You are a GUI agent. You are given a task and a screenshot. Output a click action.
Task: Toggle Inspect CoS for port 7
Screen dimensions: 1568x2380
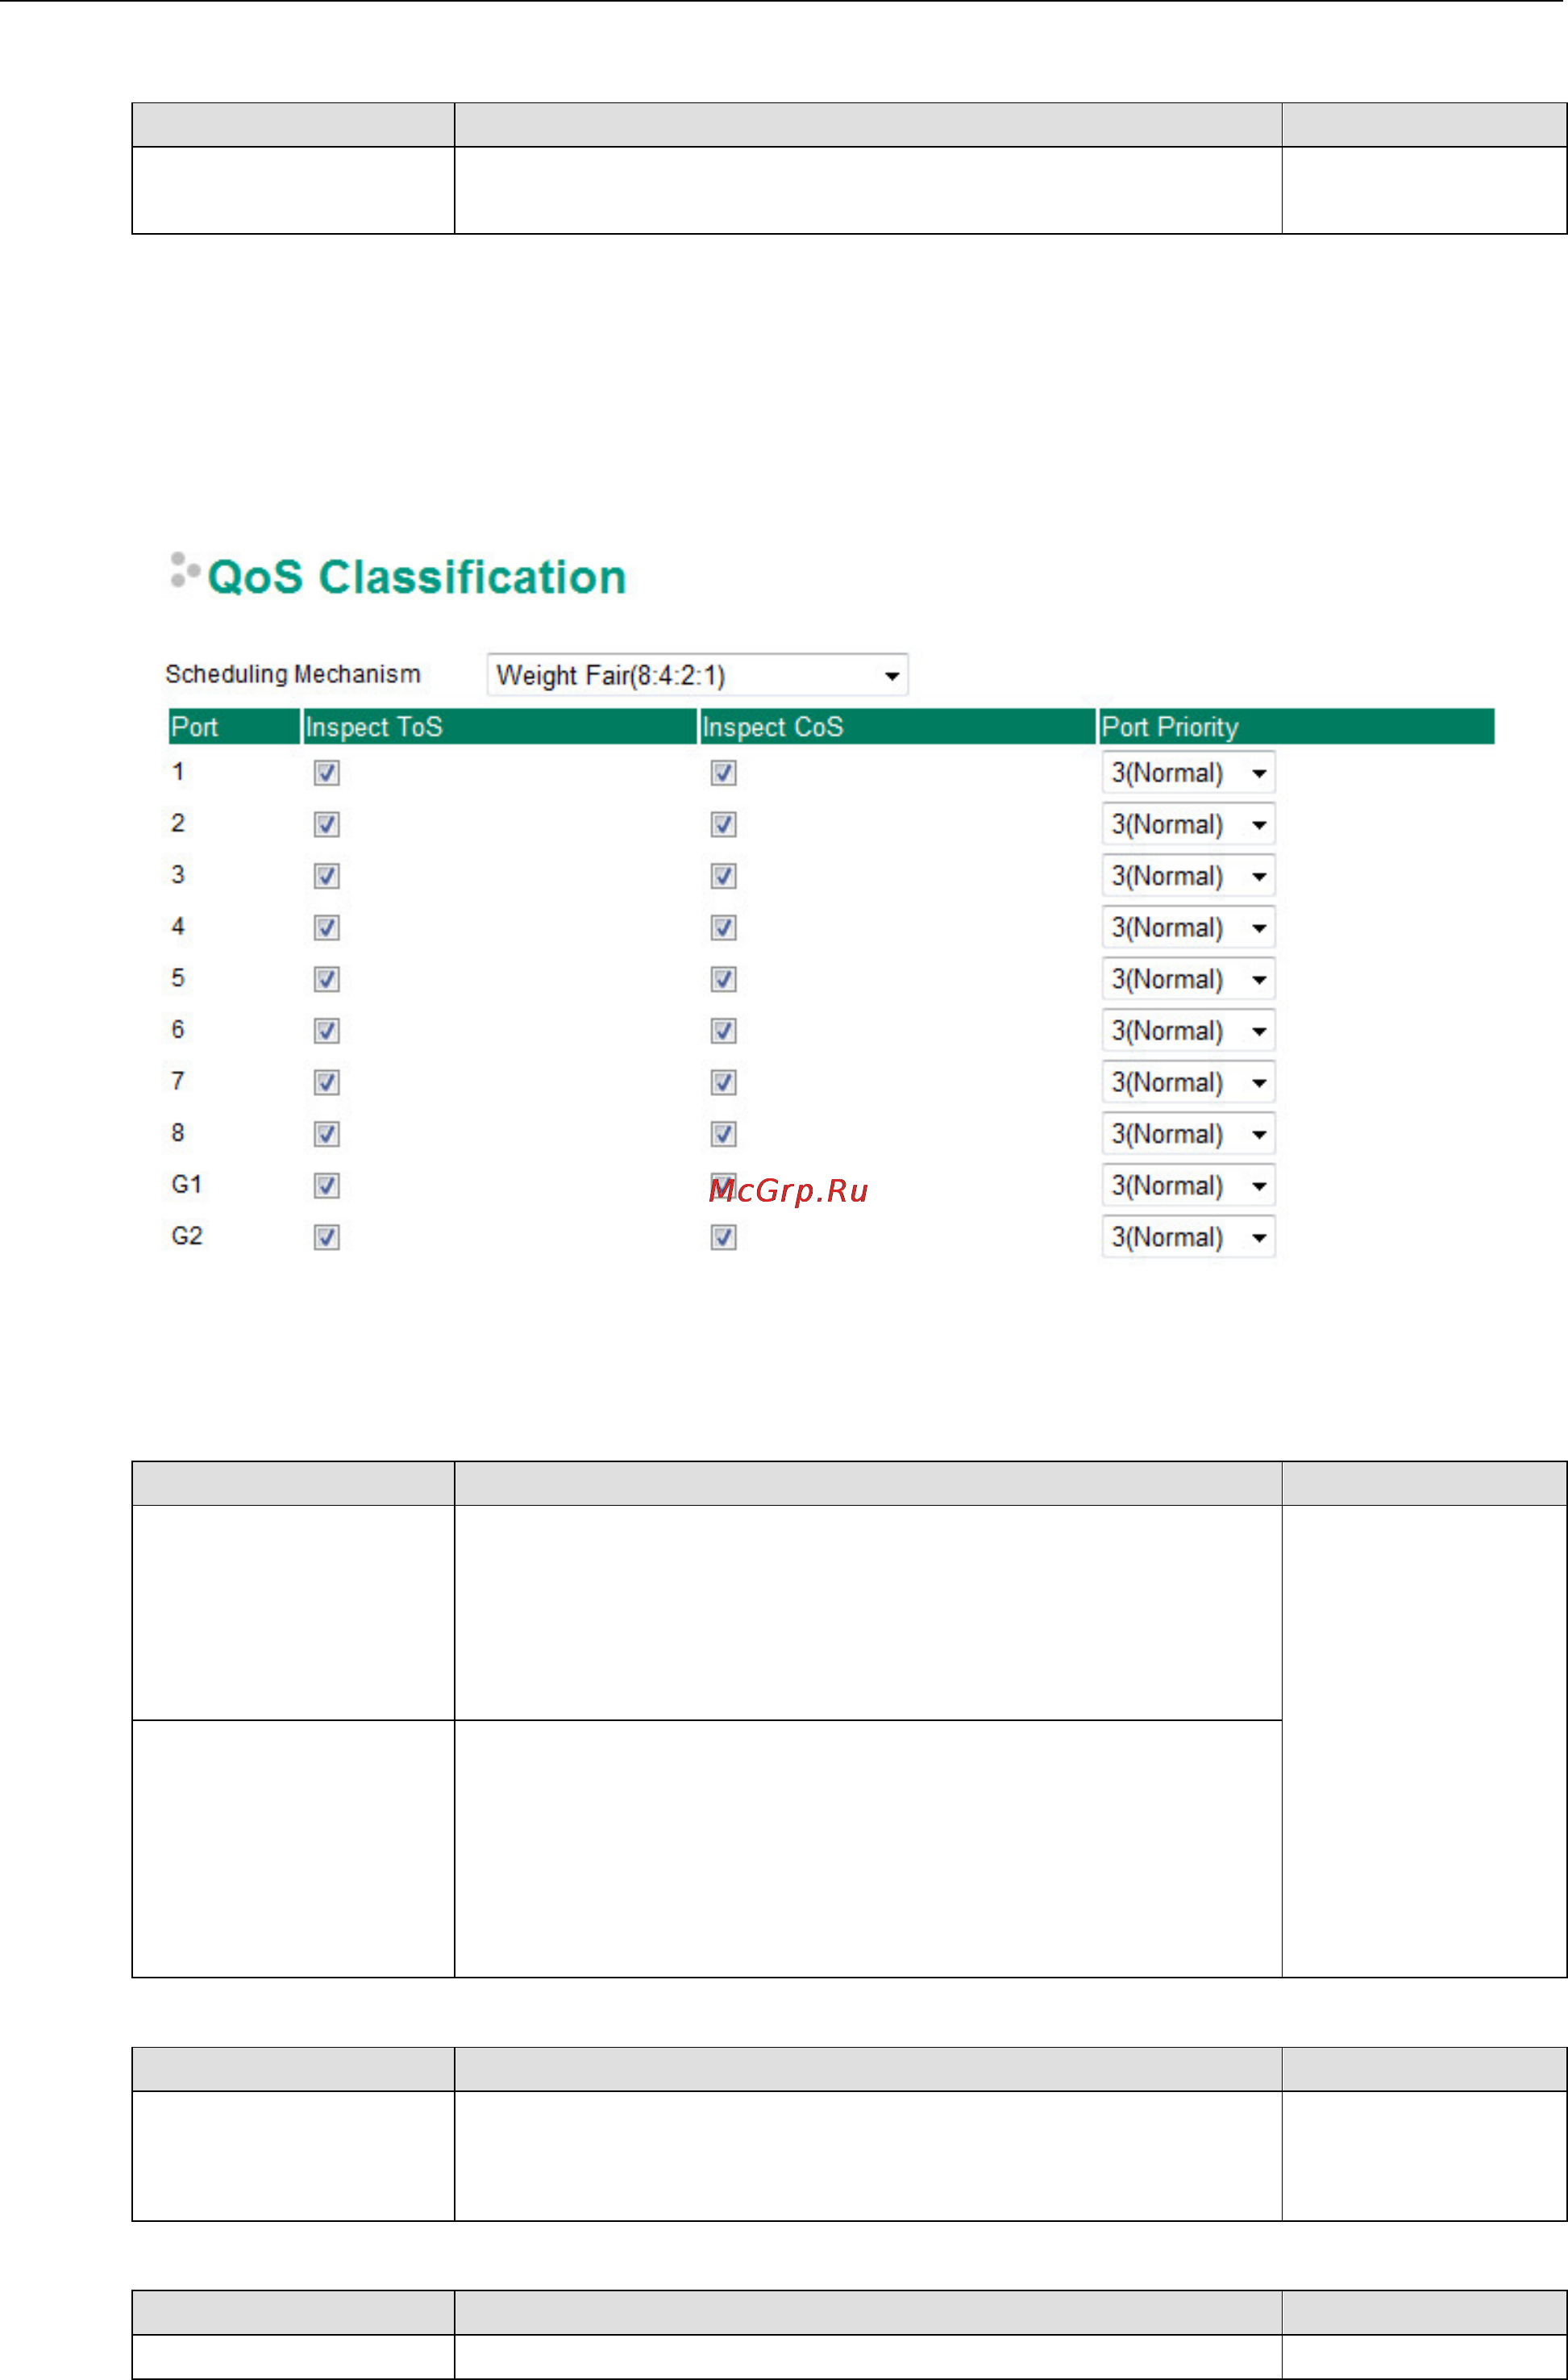tap(724, 1082)
